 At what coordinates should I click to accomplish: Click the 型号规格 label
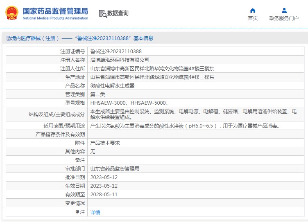(75, 103)
